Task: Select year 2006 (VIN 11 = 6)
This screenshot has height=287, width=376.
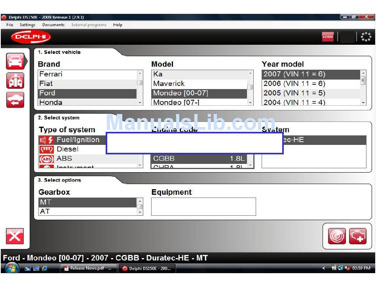Action: coord(311,84)
